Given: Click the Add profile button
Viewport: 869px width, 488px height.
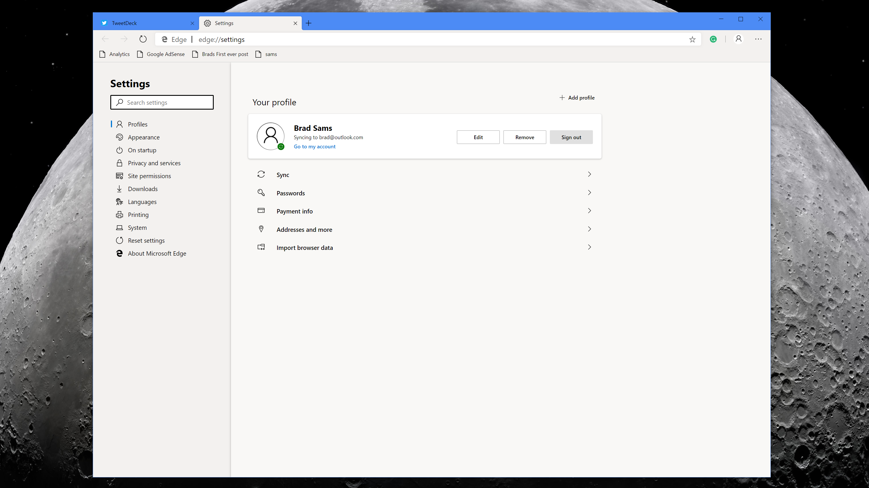Looking at the screenshot, I should coord(577,98).
